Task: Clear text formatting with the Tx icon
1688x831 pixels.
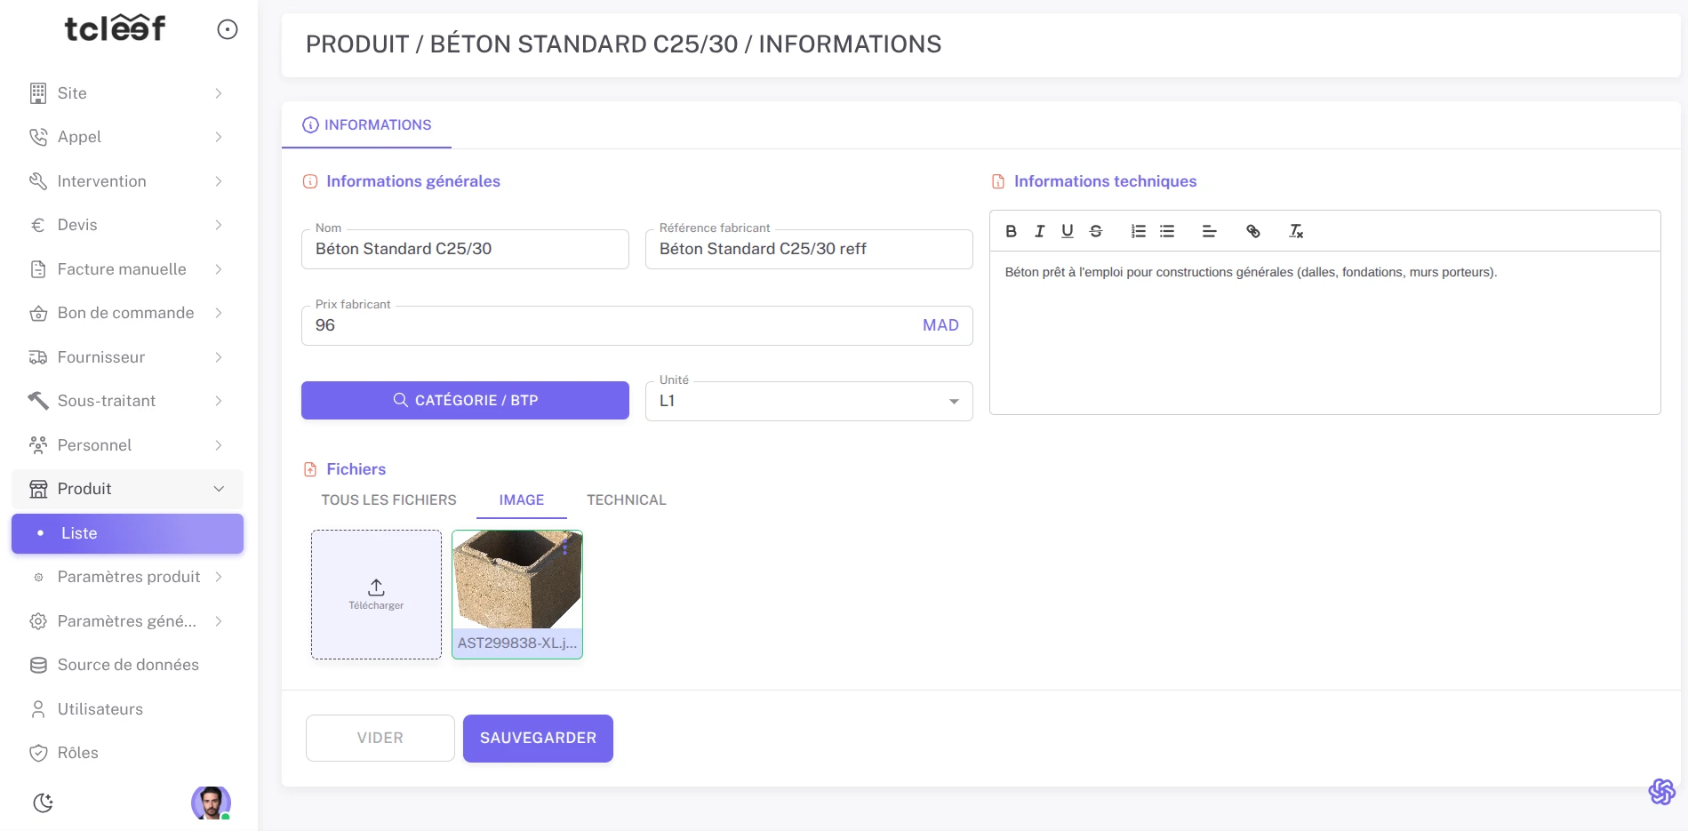Action: pos(1295,231)
